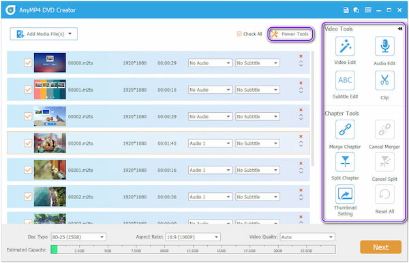Click the Reset All icon
Image resolution: width=409 pixels, height=263 pixels.
point(384,194)
